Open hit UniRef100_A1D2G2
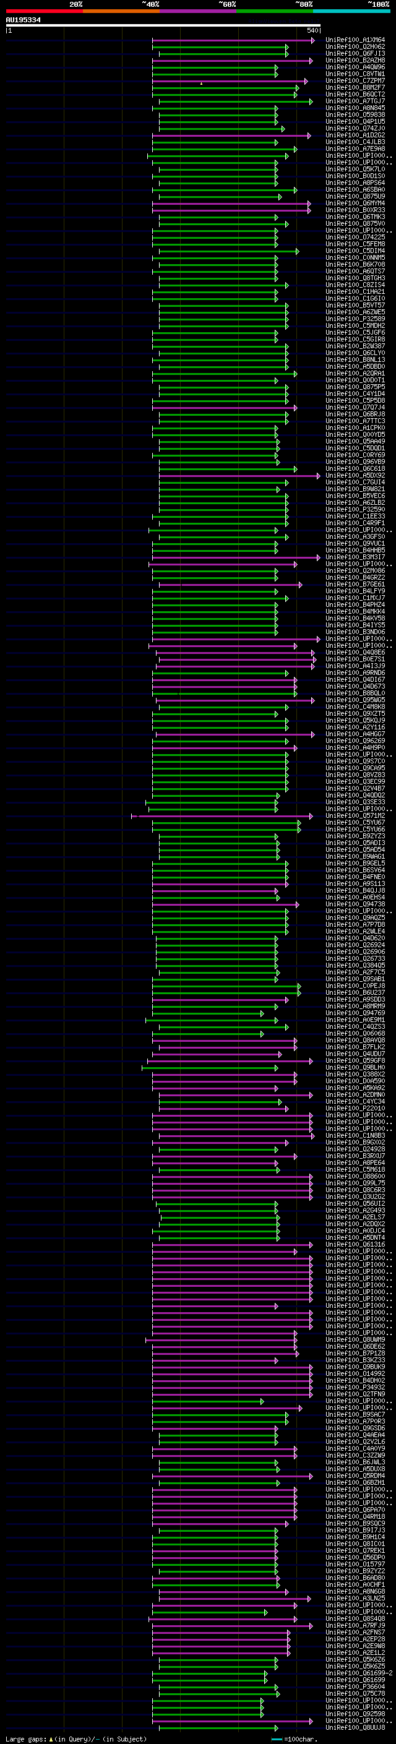This screenshot has height=1744, width=396. tap(355, 135)
